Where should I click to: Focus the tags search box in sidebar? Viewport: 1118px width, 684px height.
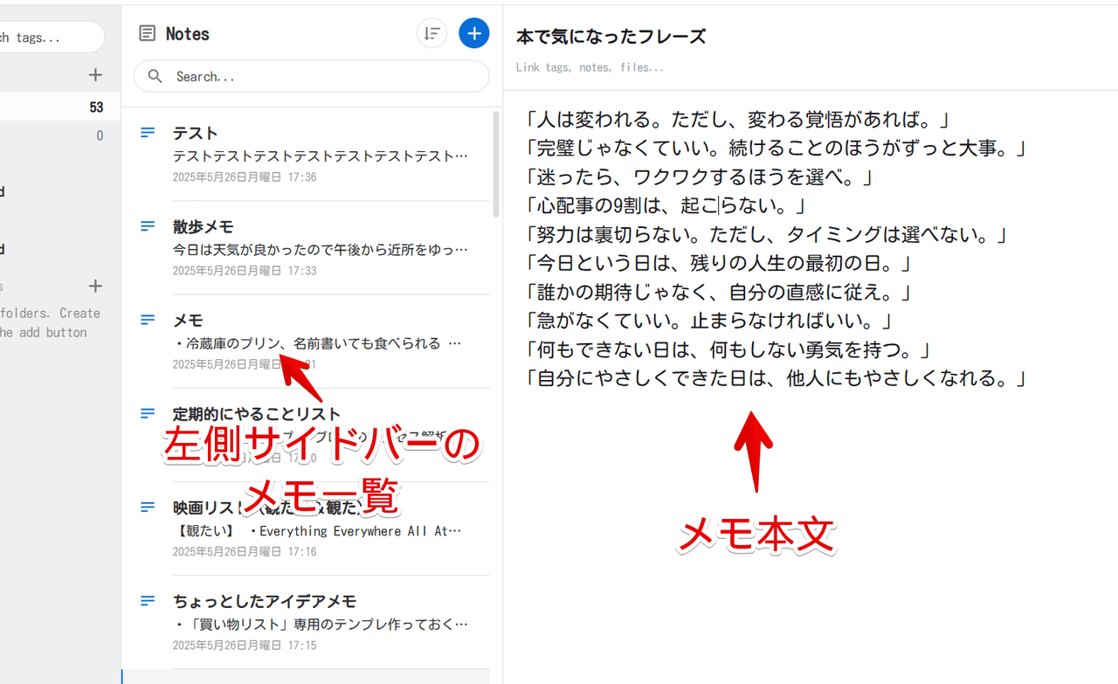(51, 38)
